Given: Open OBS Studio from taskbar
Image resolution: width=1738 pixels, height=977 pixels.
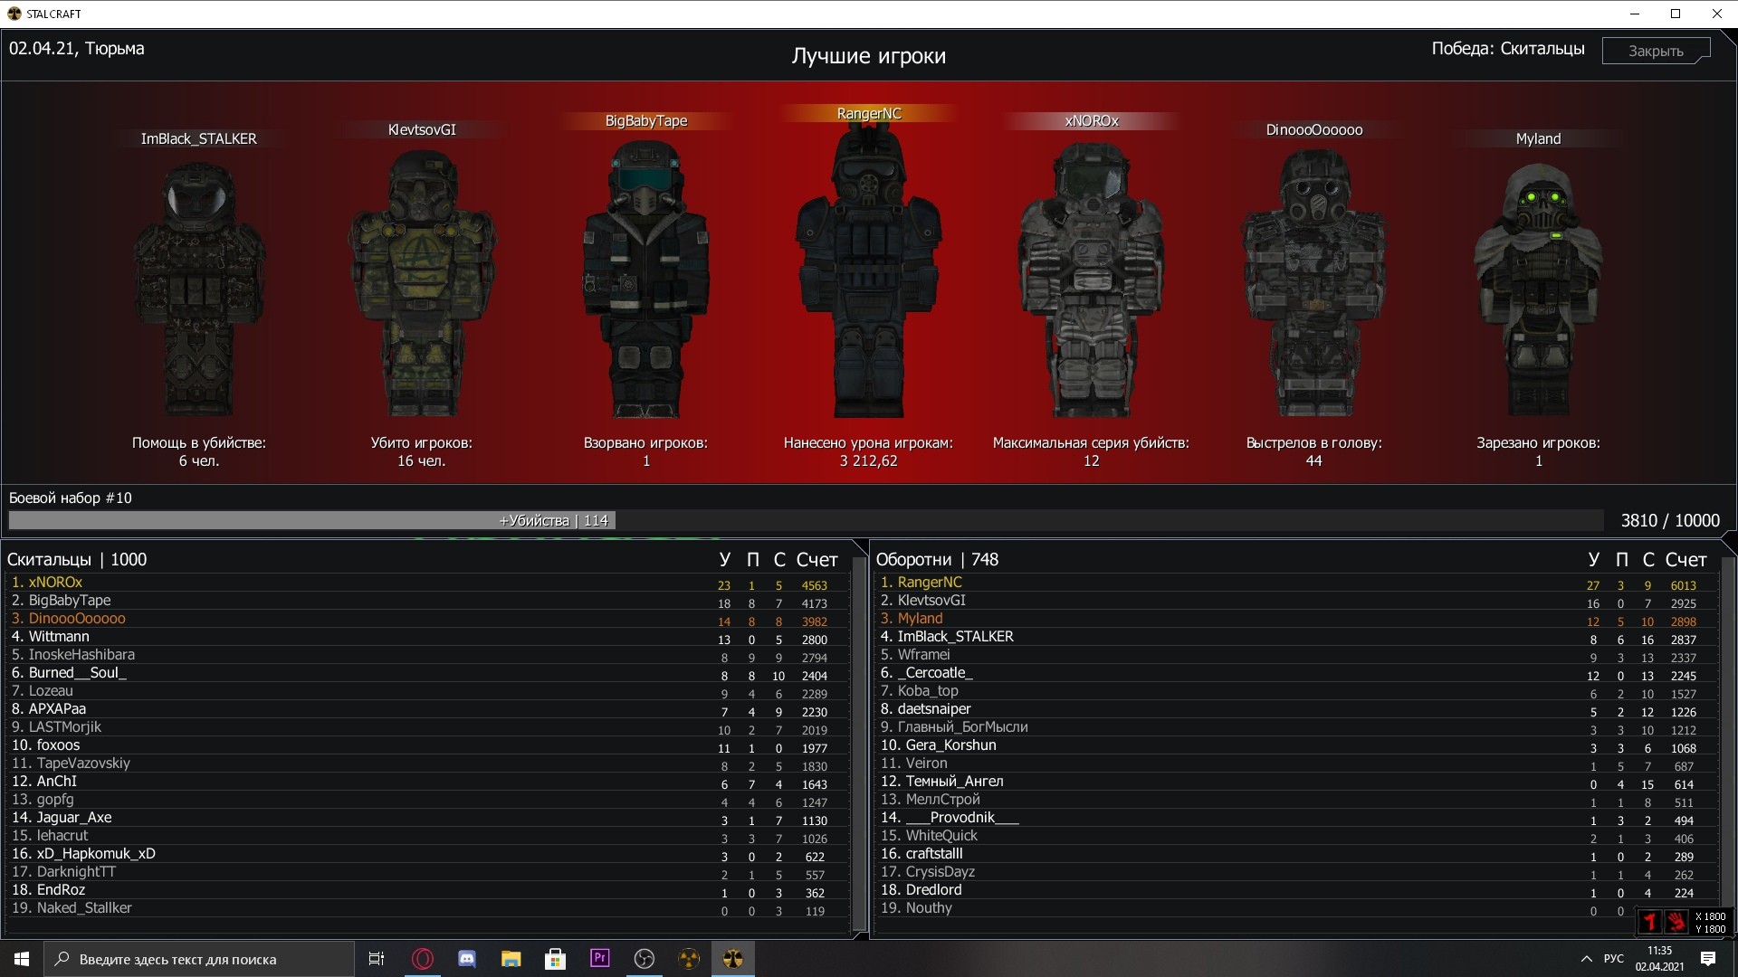Looking at the screenshot, I should point(644,959).
